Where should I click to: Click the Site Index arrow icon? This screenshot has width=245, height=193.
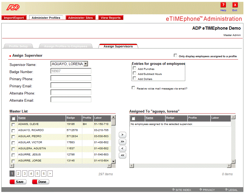[173, 190]
